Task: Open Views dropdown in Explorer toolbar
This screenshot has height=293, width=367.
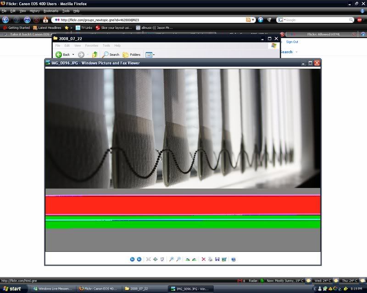Action: pos(150,54)
